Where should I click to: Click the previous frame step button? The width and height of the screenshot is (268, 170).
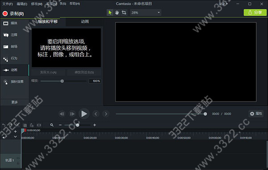(62, 114)
